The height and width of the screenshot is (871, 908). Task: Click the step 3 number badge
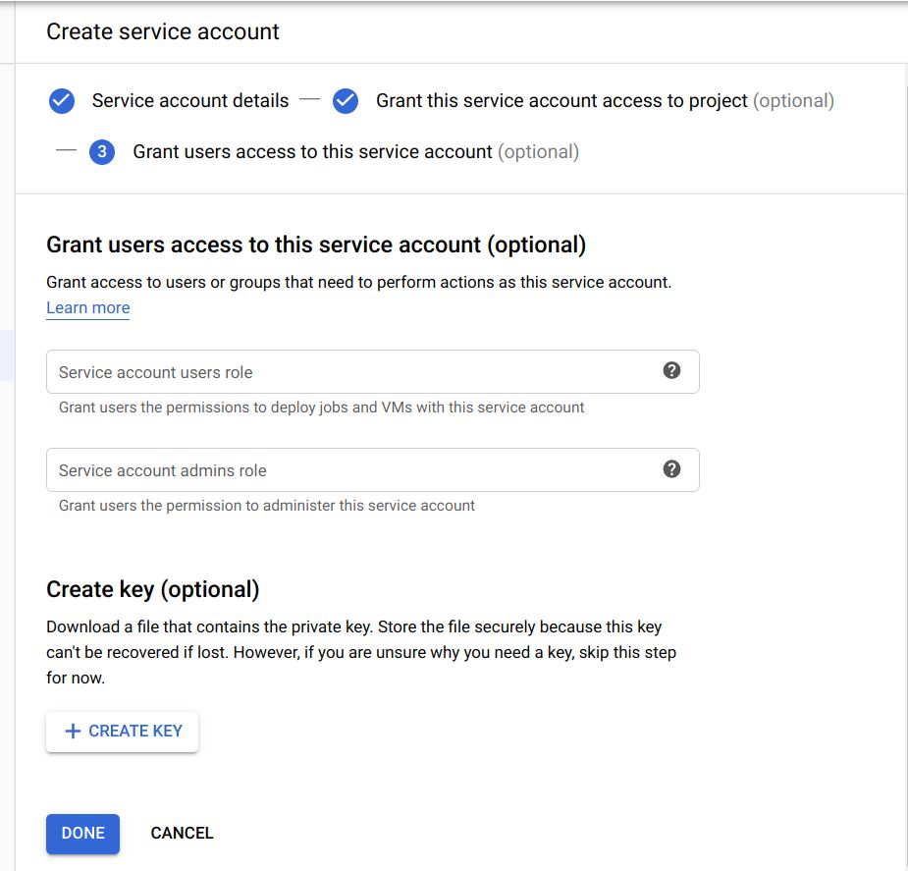(x=102, y=152)
